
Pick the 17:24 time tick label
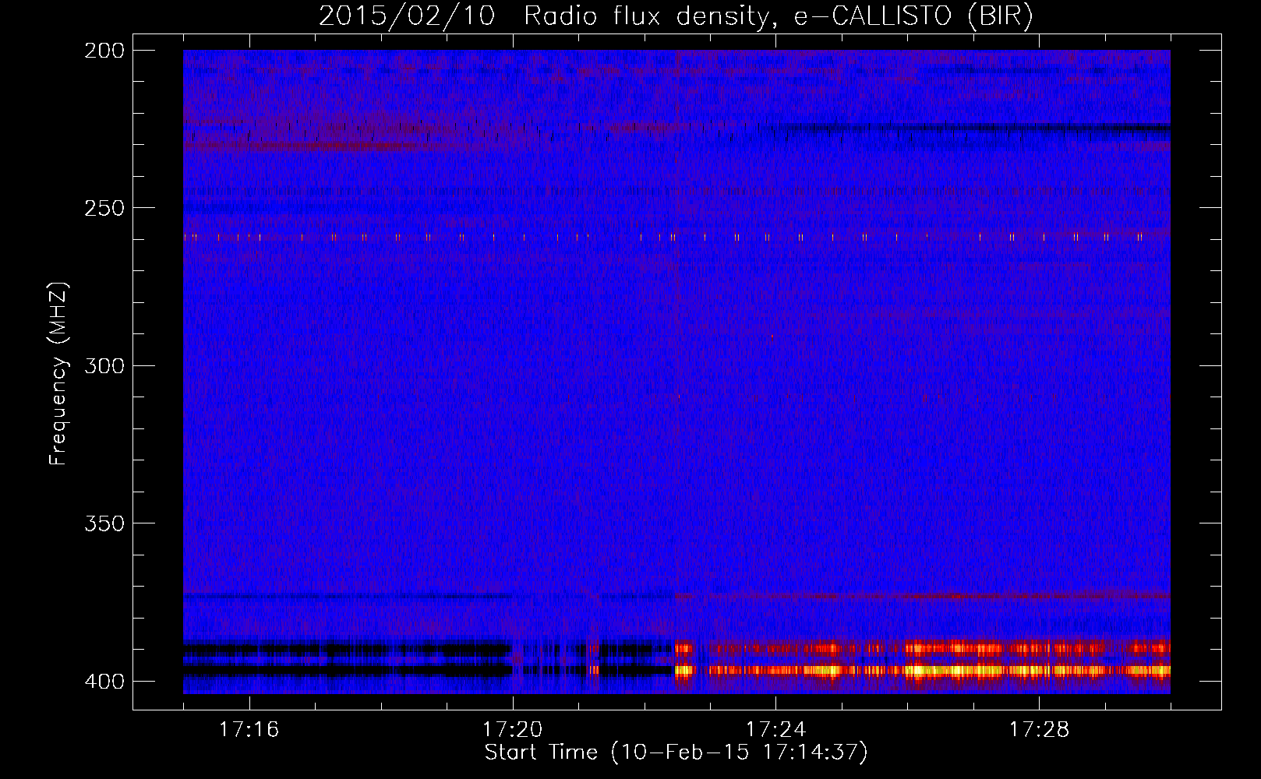[775, 729]
